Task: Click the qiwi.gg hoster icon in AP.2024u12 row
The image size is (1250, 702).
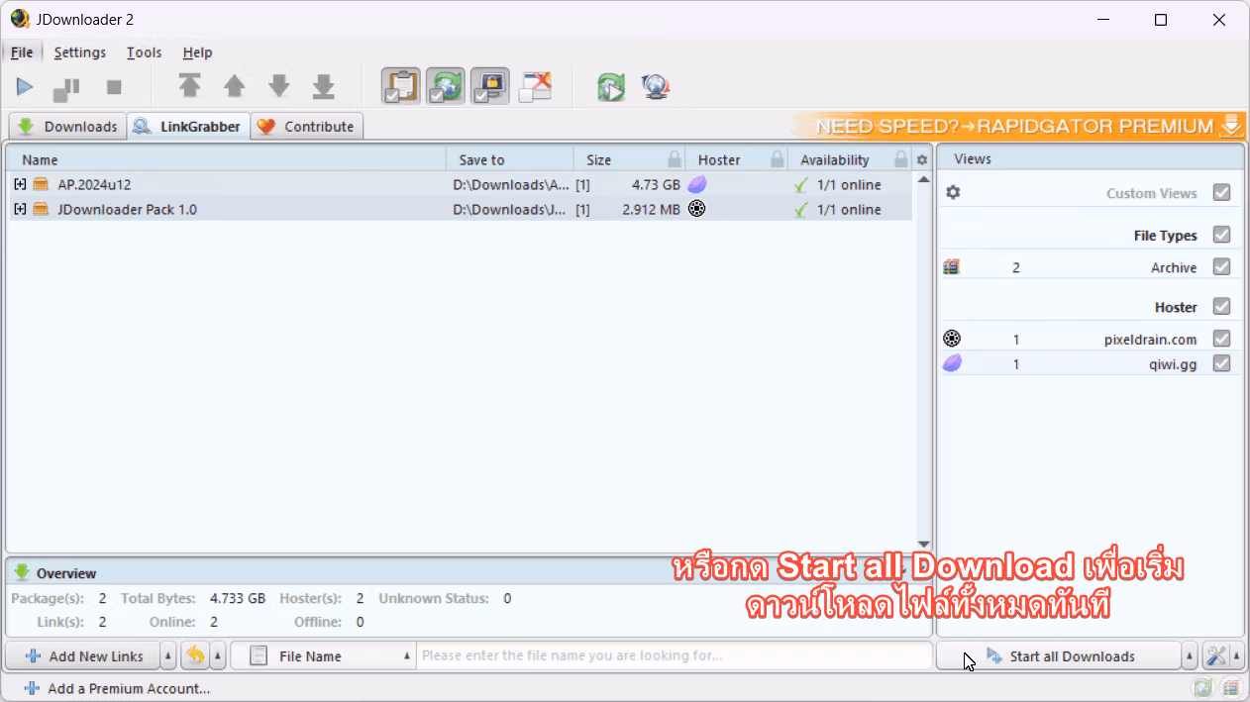Action: tap(697, 184)
